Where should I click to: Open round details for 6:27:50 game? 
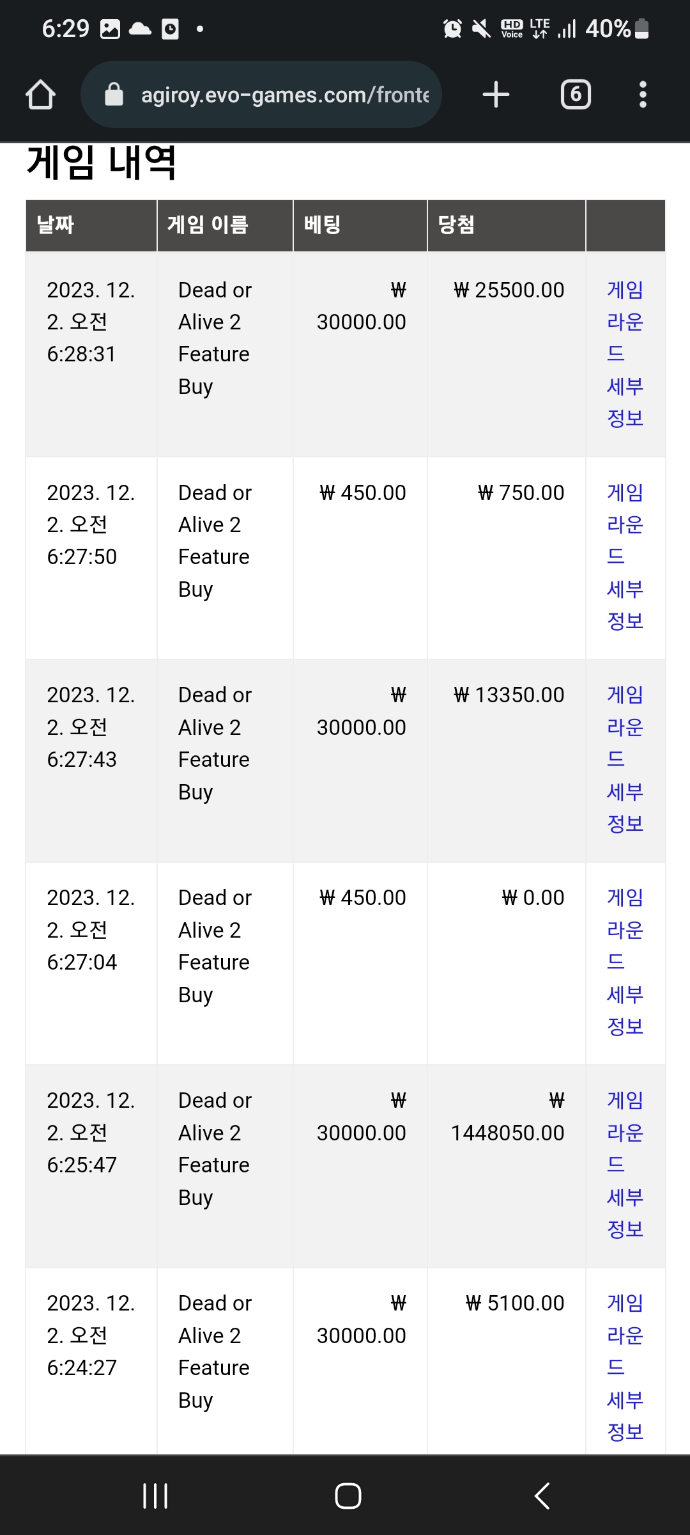coord(625,556)
